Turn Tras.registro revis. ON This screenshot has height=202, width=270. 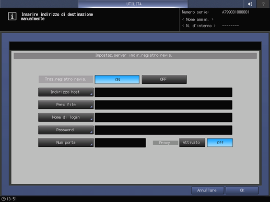[x=117, y=80]
